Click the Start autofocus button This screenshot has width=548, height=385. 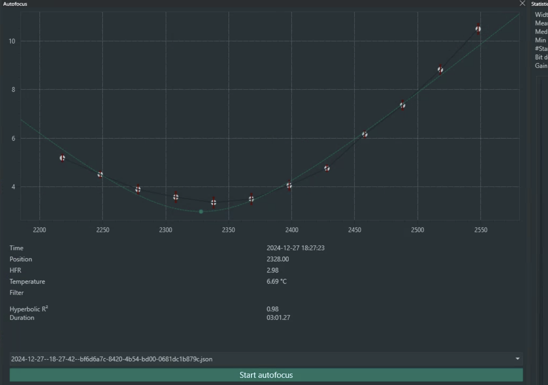click(x=266, y=375)
